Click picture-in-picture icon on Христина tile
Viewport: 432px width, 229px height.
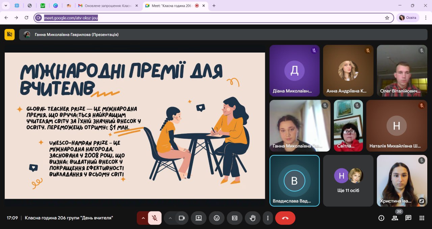(422, 201)
